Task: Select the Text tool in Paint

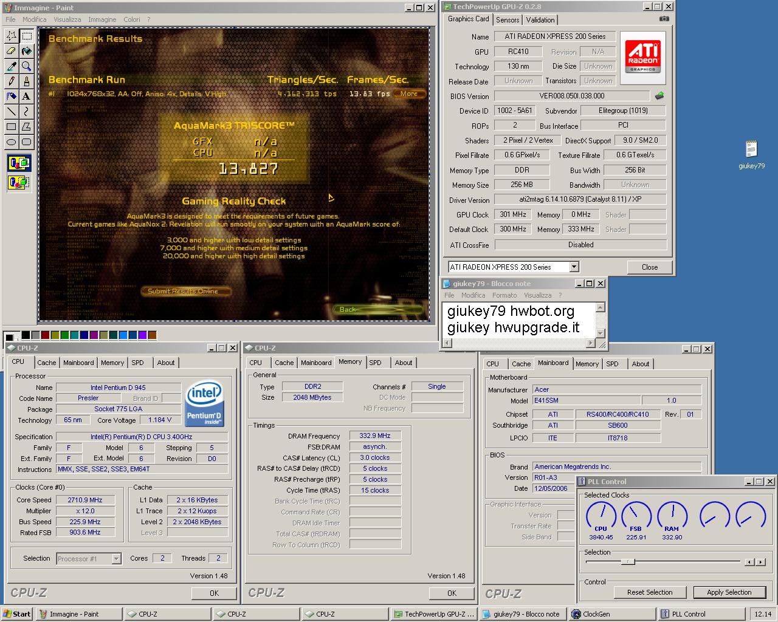Action: [x=26, y=97]
